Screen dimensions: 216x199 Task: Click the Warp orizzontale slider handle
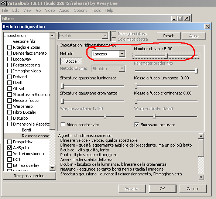click(x=105, y=117)
